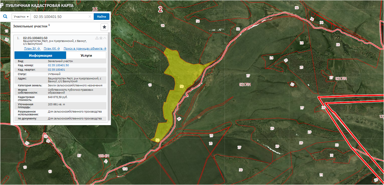Switch to the Информация tab
This screenshot has width=384, height=185.
point(40,55)
